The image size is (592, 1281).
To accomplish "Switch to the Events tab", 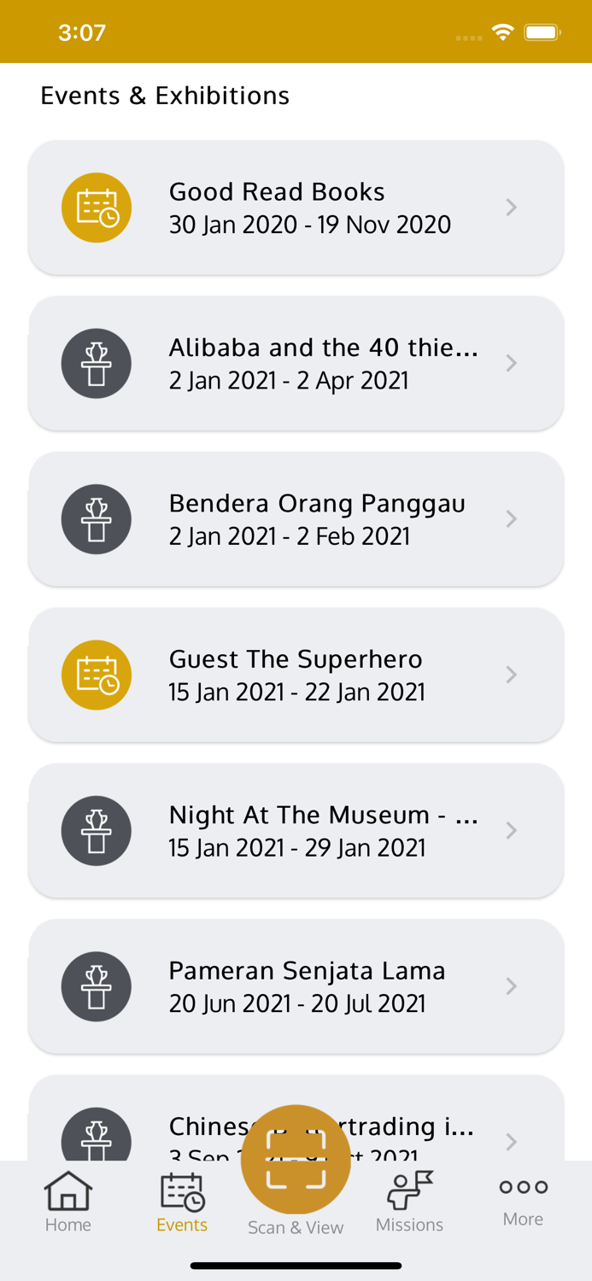I will pos(182,1200).
